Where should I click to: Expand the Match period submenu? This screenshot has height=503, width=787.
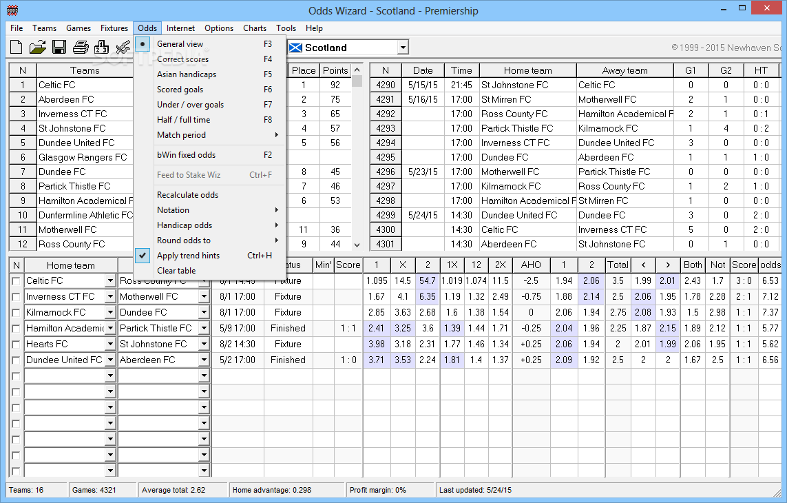point(210,134)
